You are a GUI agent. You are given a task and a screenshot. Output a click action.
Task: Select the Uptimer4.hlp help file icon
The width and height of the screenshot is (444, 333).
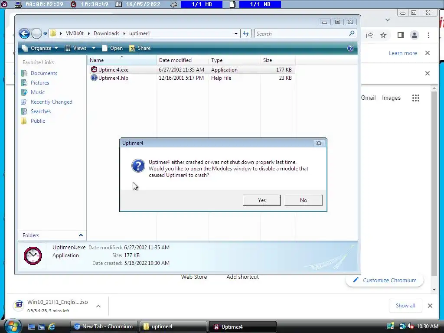tap(94, 78)
